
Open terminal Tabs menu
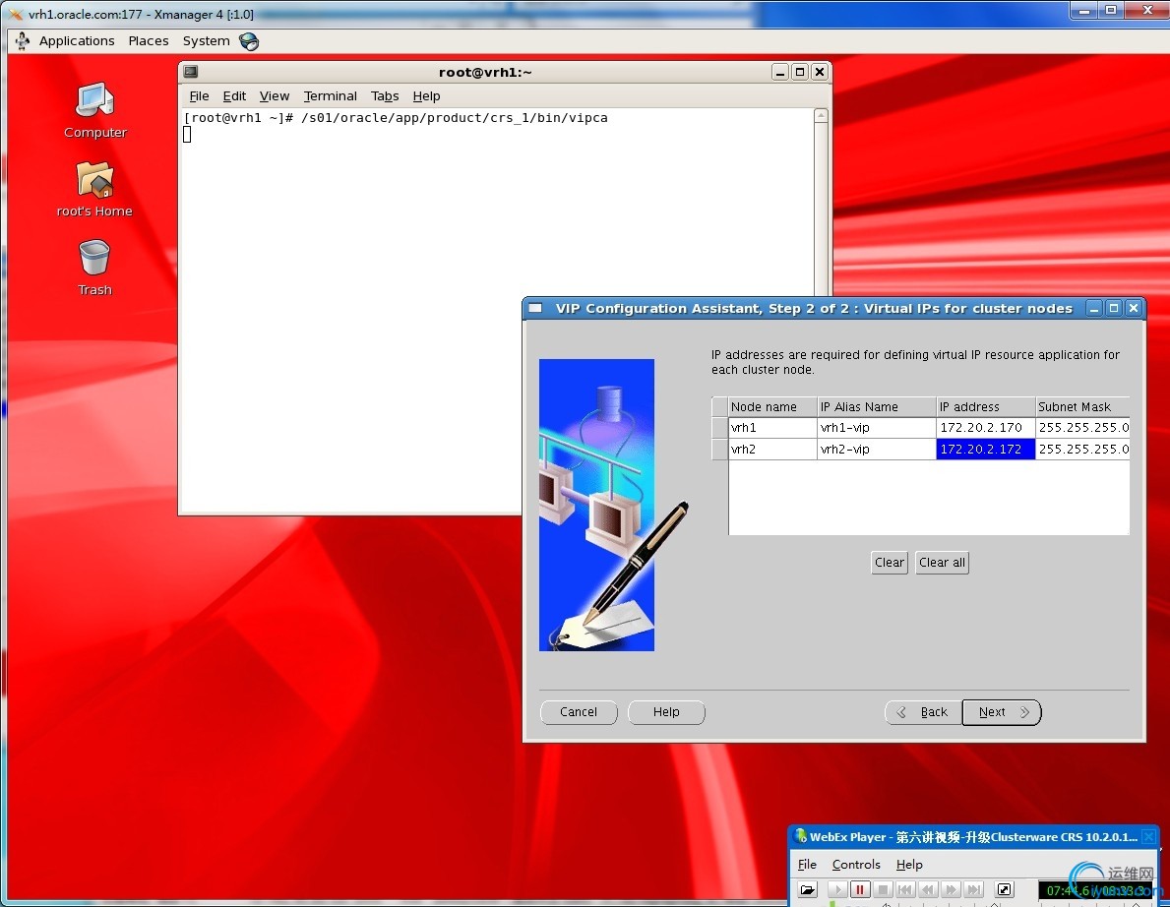pyautogui.click(x=385, y=95)
